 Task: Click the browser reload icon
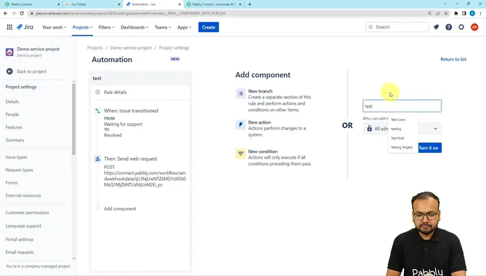(x=22, y=13)
